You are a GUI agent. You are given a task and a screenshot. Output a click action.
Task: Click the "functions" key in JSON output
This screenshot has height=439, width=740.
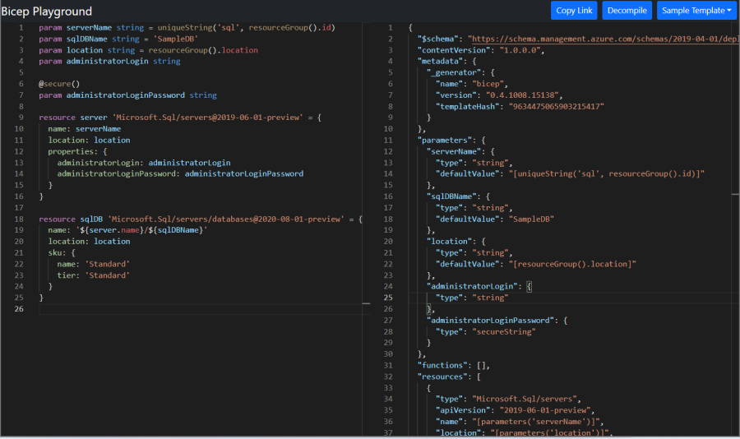pos(442,365)
